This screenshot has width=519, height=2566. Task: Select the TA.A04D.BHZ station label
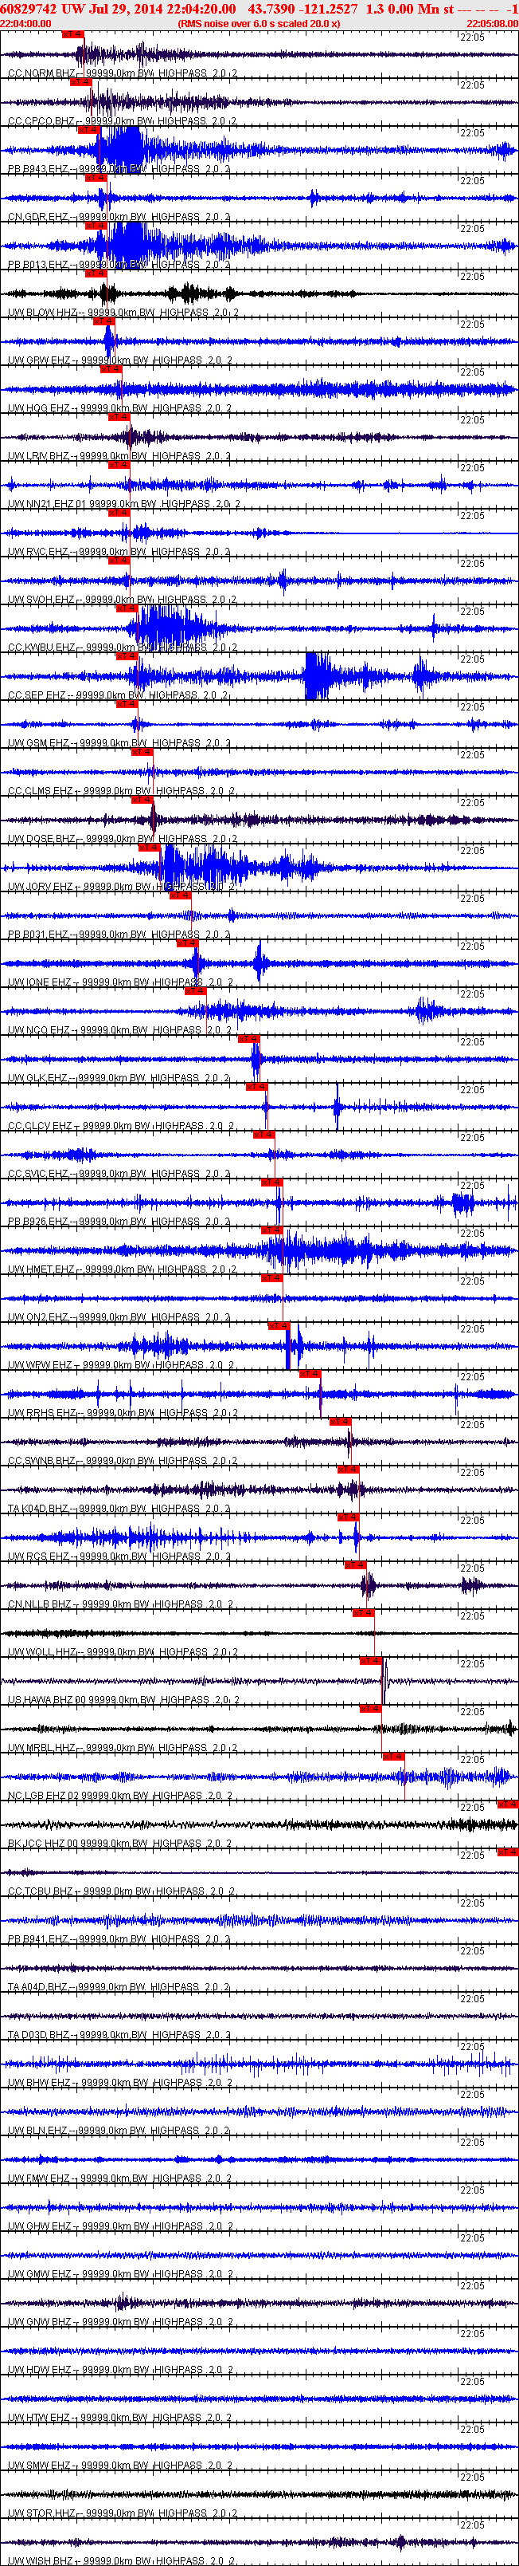(39, 1986)
